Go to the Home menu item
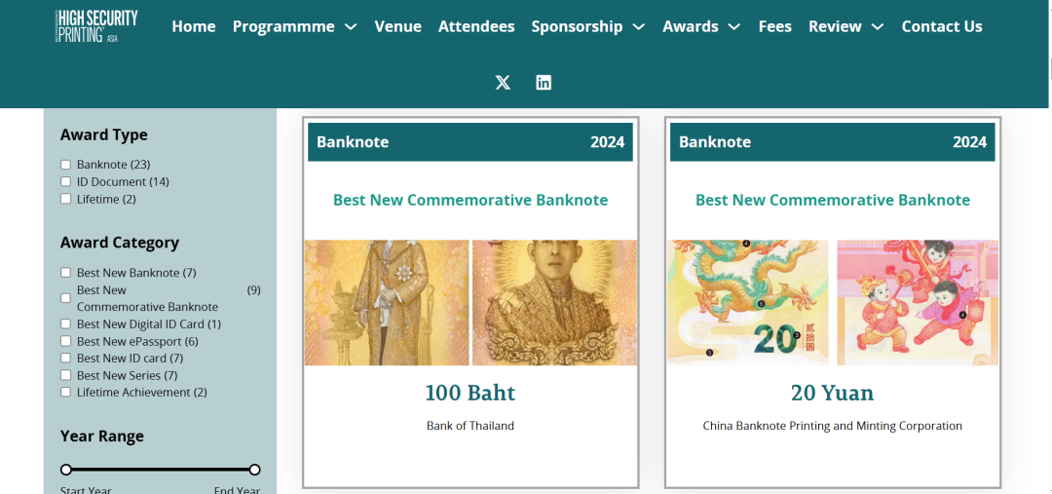This screenshot has height=494, width=1052. 194,27
